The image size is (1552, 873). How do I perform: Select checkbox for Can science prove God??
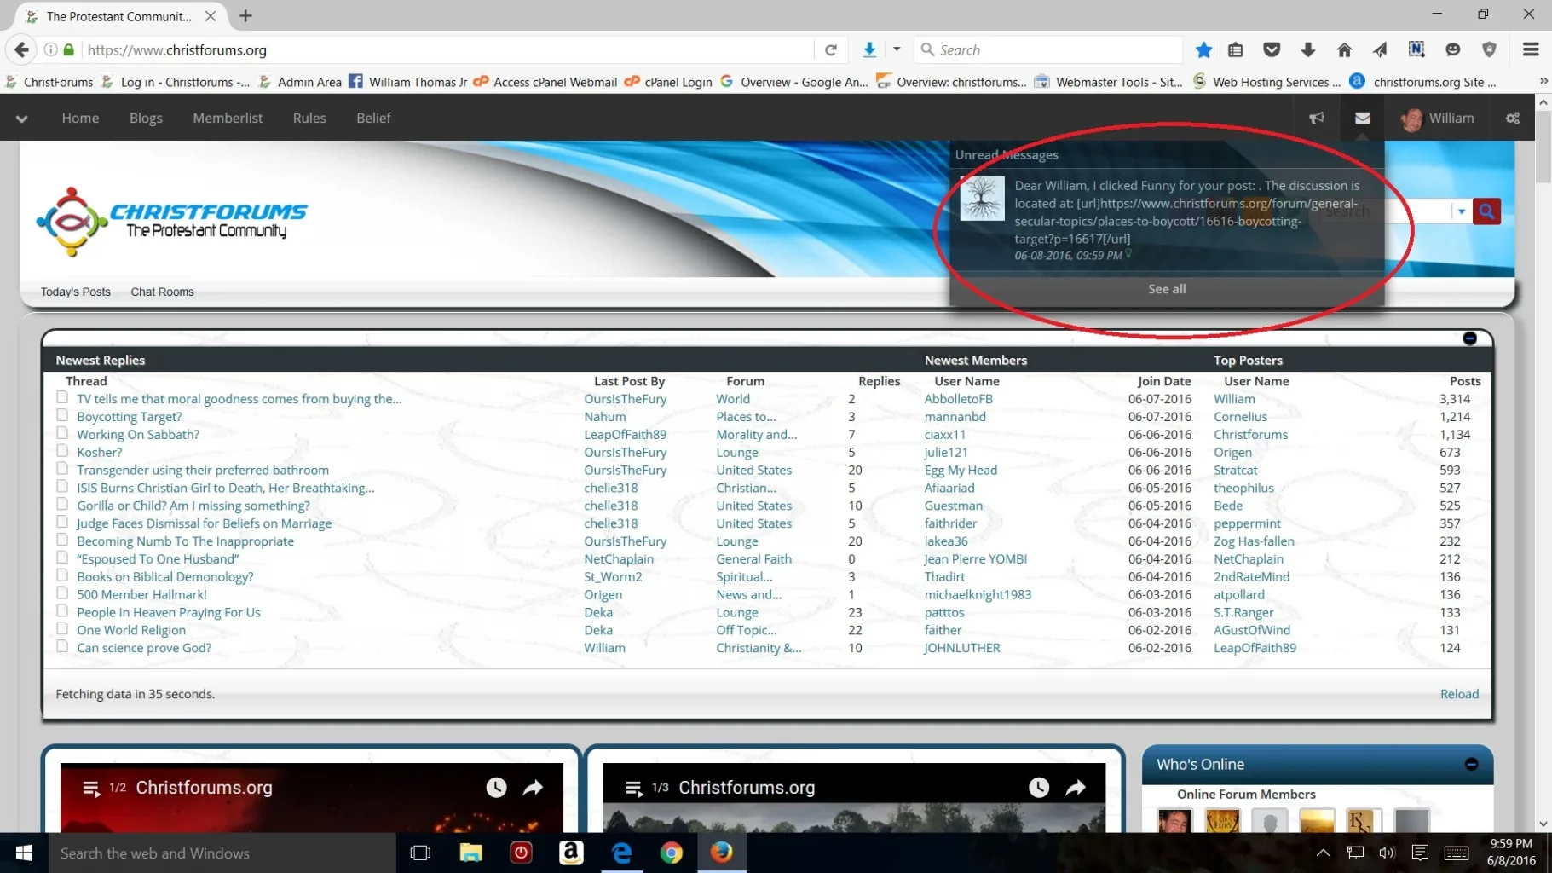pos(62,646)
